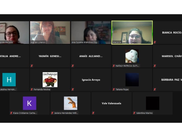
Task: Click the jumping fox profile picture
Action: pos(71,103)
